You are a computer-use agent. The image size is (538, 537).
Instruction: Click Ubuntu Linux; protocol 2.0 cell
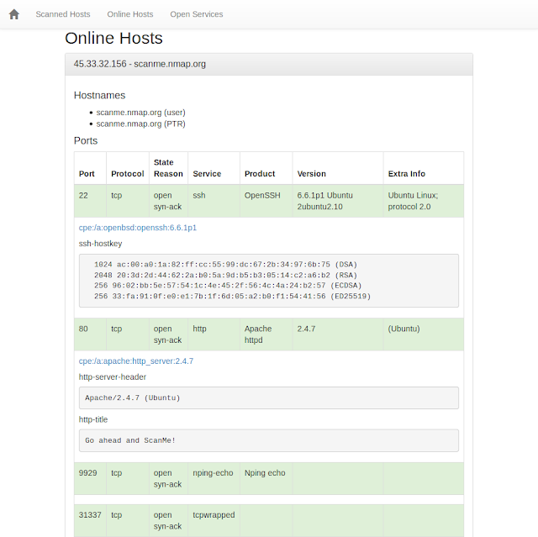(x=424, y=201)
